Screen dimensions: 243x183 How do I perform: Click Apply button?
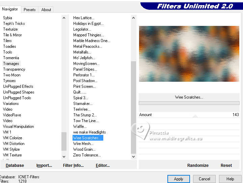[179, 179]
